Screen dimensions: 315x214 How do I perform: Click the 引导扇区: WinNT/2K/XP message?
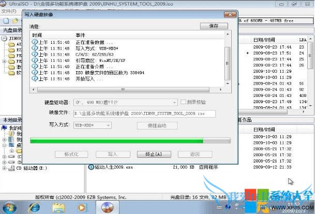pyautogui.click(x=100, y=60)
